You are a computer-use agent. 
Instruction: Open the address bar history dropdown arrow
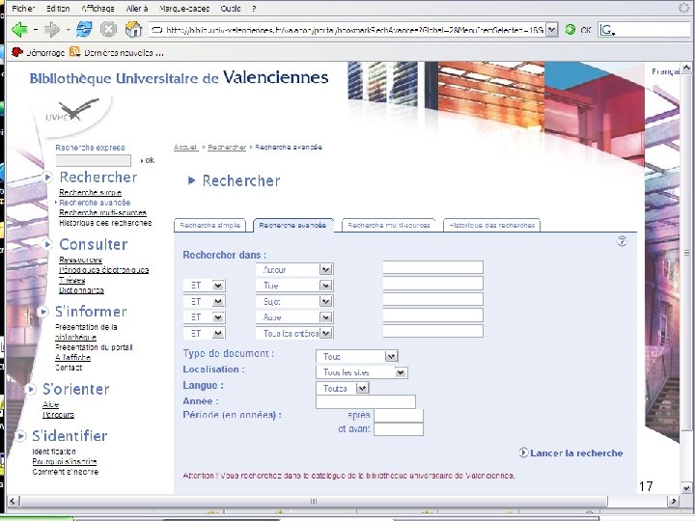click(551, 30)
